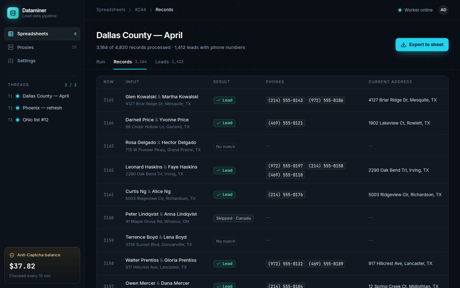Click the Skipped · Canada badge
The image size is (460, 288).
click(234, 218)
